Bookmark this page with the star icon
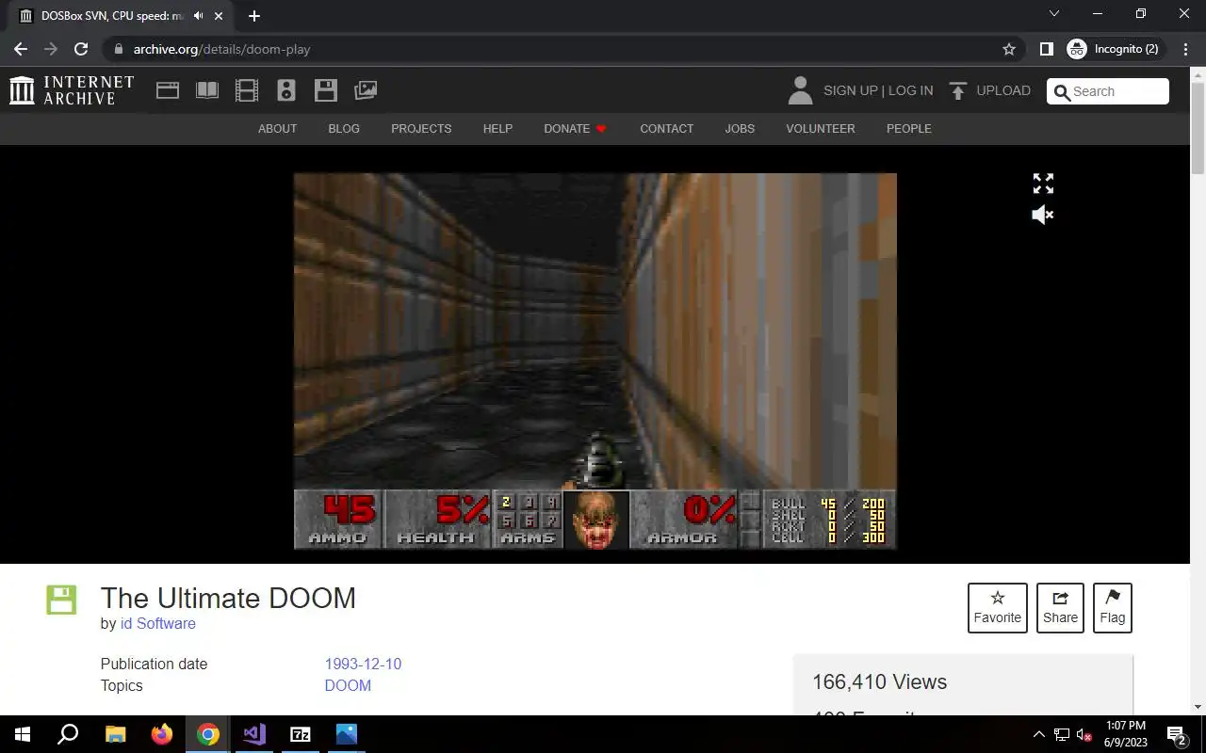Image resolution: width=1206 pixels, height=753 pixels. click(1009, 49)
